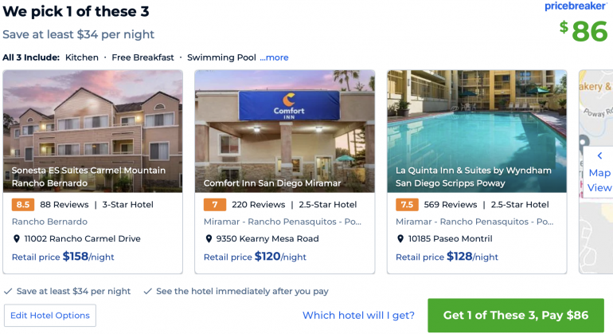Click the map chevron arrow icon
The width and height of the screenshot is (613, 334).
click(x=599, y=155)
